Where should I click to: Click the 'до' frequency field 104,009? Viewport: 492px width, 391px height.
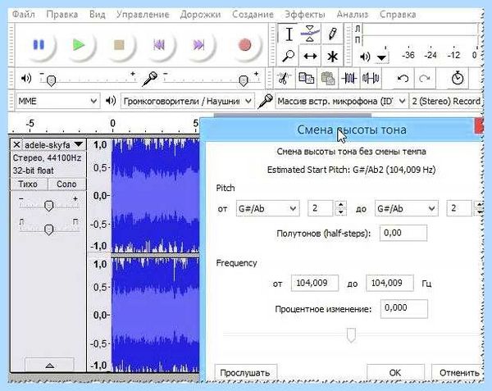pos(389,283)
